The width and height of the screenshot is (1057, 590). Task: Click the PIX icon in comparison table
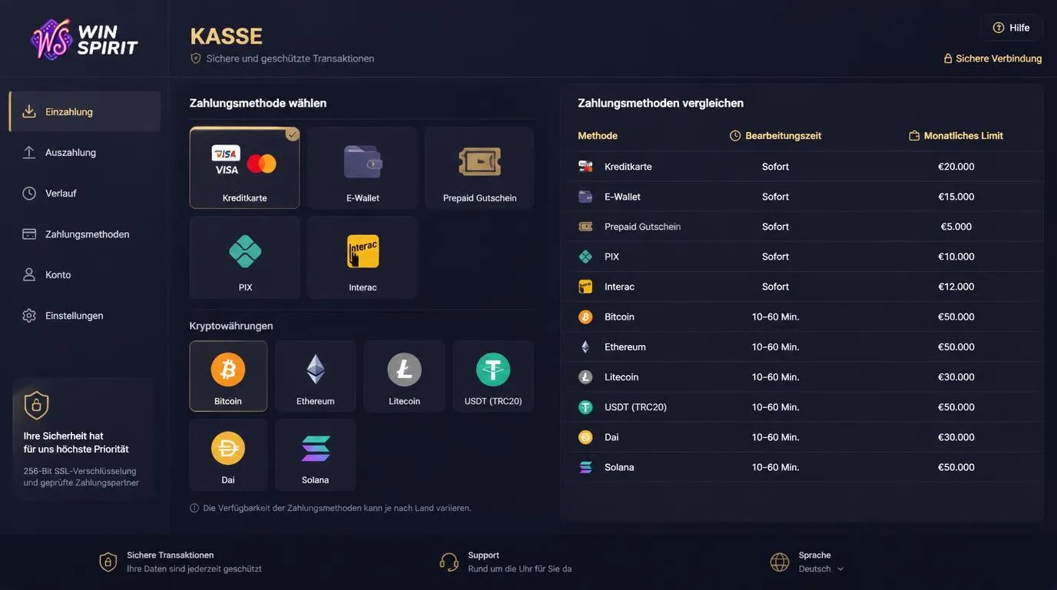coord(585,257)
